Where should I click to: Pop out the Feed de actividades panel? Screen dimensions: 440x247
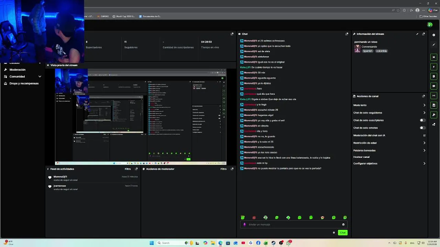(136, 169)
